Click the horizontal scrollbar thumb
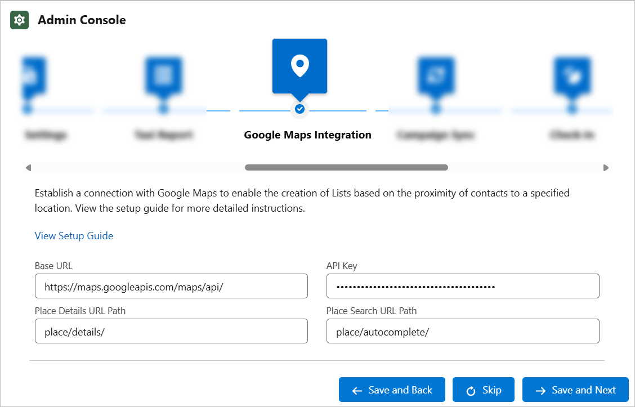The height and width of the screenshot is (407, 635). 346,167
